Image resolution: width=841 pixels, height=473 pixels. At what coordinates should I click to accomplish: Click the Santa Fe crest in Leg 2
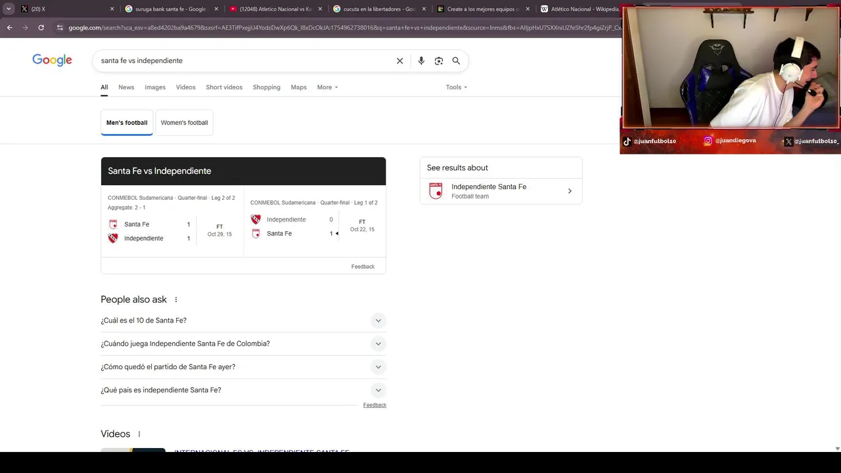point(113,224)
